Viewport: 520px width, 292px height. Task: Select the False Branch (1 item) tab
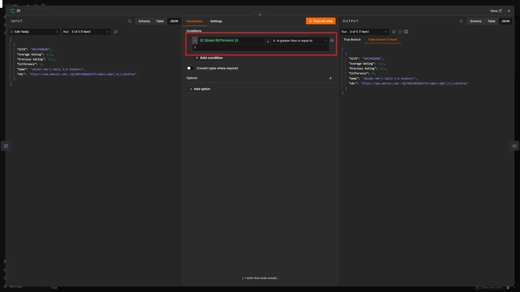[x=383, y=40]
